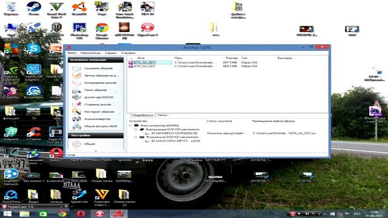This screenshot has height=218, width=388.
Task: Open Opera from the taskbar
Action: point(81,214)
